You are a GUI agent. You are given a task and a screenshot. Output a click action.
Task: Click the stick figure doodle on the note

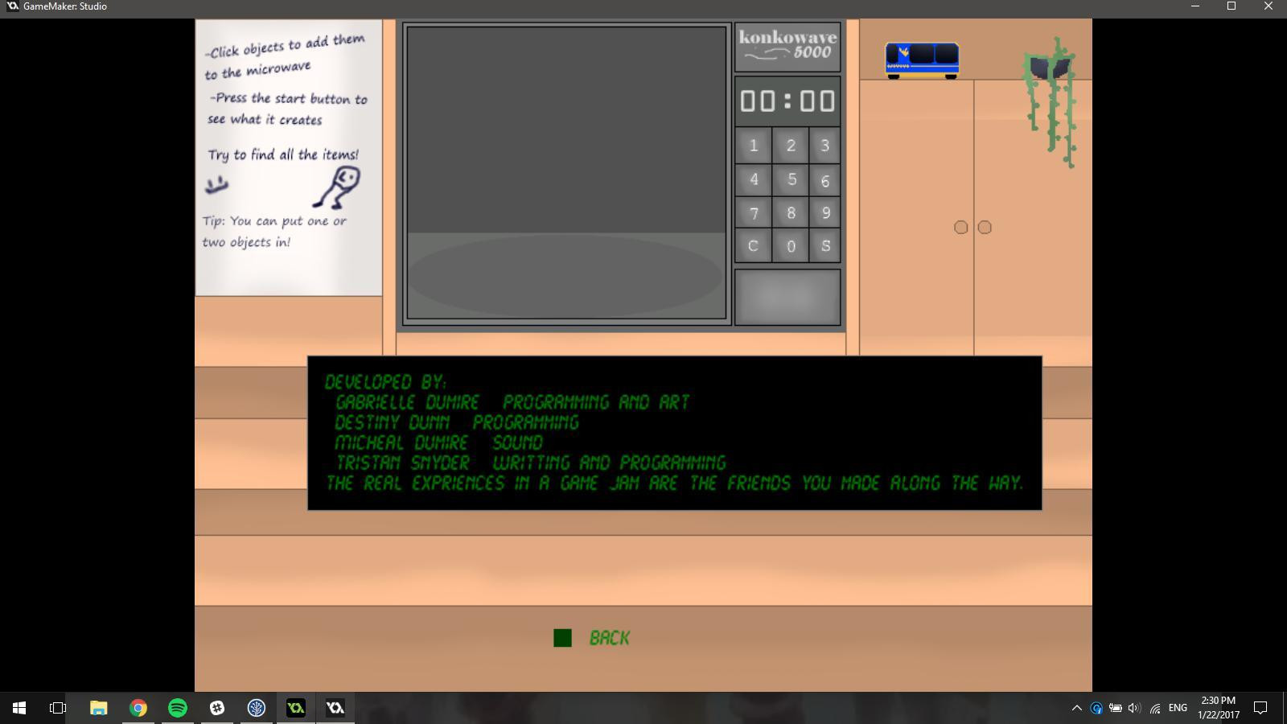(338, 187)
